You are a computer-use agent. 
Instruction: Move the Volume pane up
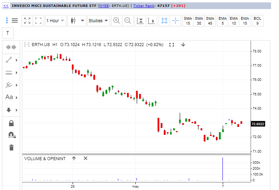pos(74,158)
